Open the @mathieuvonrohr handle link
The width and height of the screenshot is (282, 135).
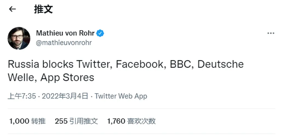[x=64, y=43]
